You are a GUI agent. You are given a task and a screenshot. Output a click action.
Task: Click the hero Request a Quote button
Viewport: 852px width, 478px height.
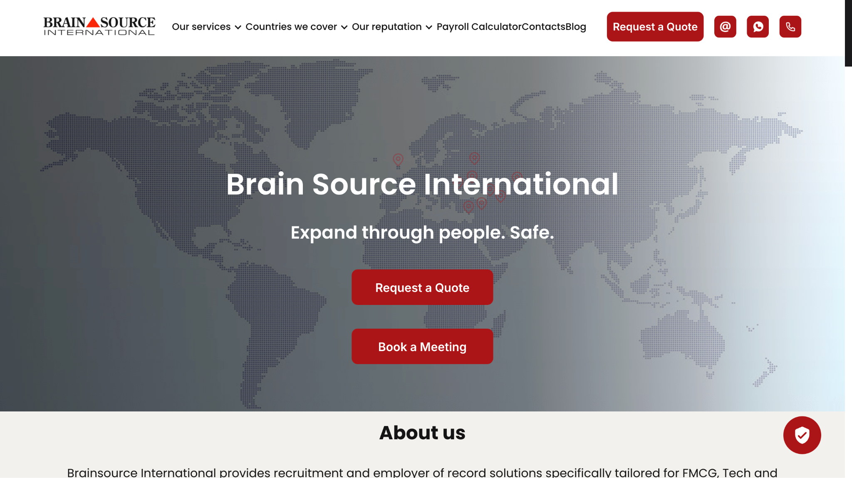[422, 287]
